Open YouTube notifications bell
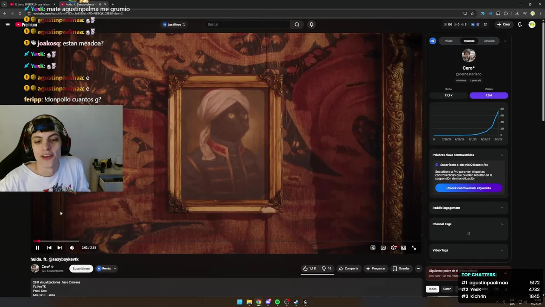This screenshot has width=545, height=307. pos(519,25)
